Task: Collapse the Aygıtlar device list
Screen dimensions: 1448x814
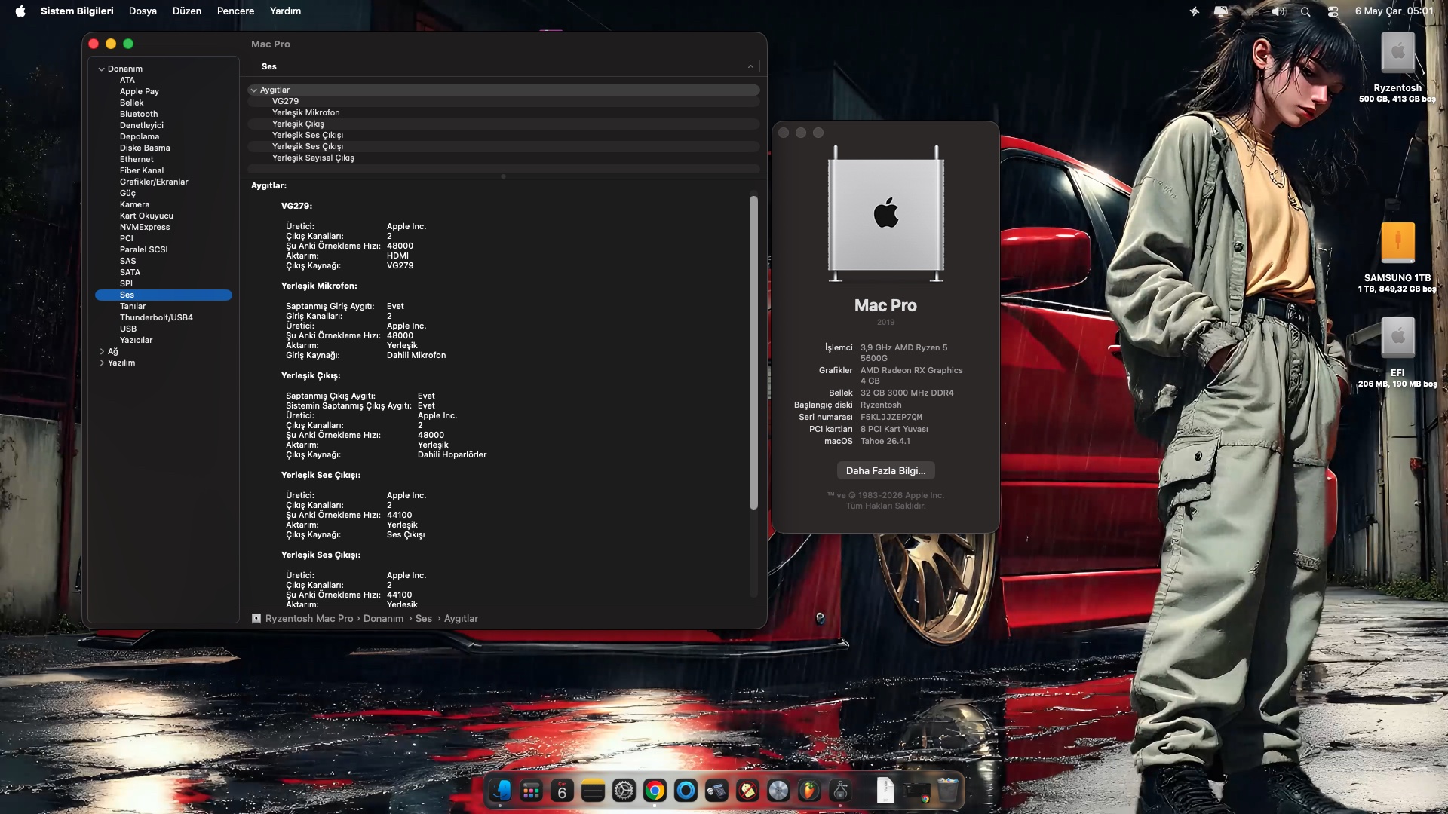Action: (253, 90)
